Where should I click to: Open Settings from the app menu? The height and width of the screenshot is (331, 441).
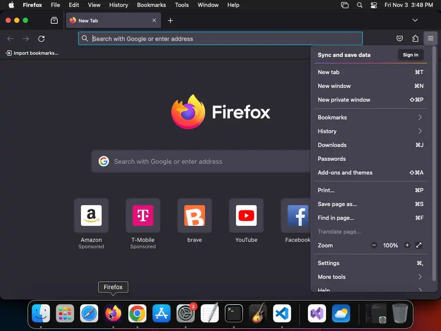point(370,263)
